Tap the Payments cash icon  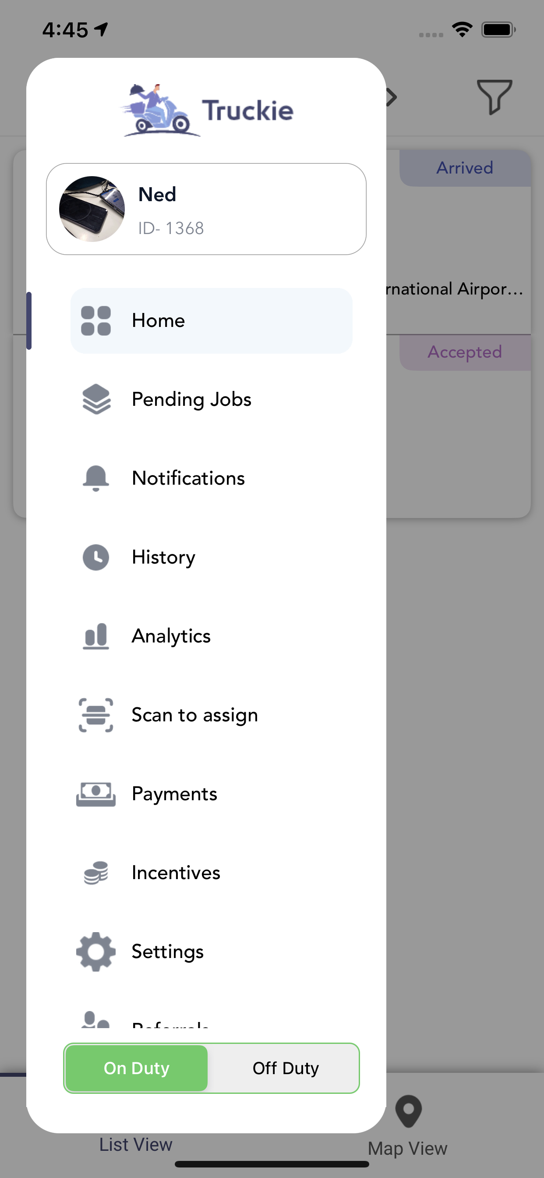click(95, 795)
